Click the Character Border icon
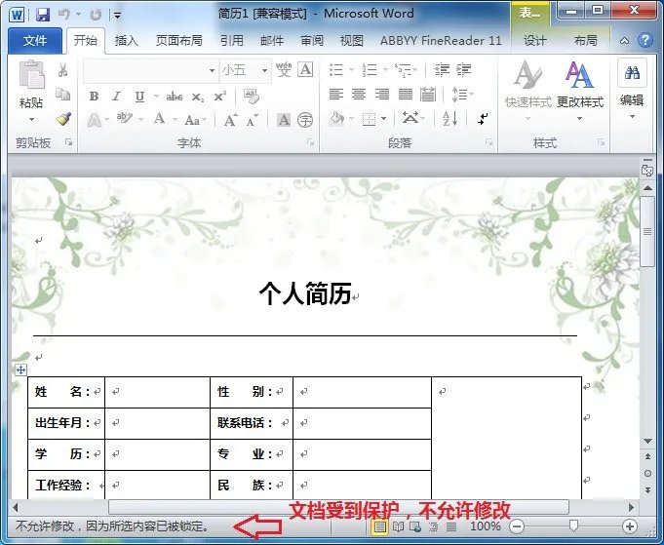The height and width of the screenshot is (545, 664). tap(305, 69)
